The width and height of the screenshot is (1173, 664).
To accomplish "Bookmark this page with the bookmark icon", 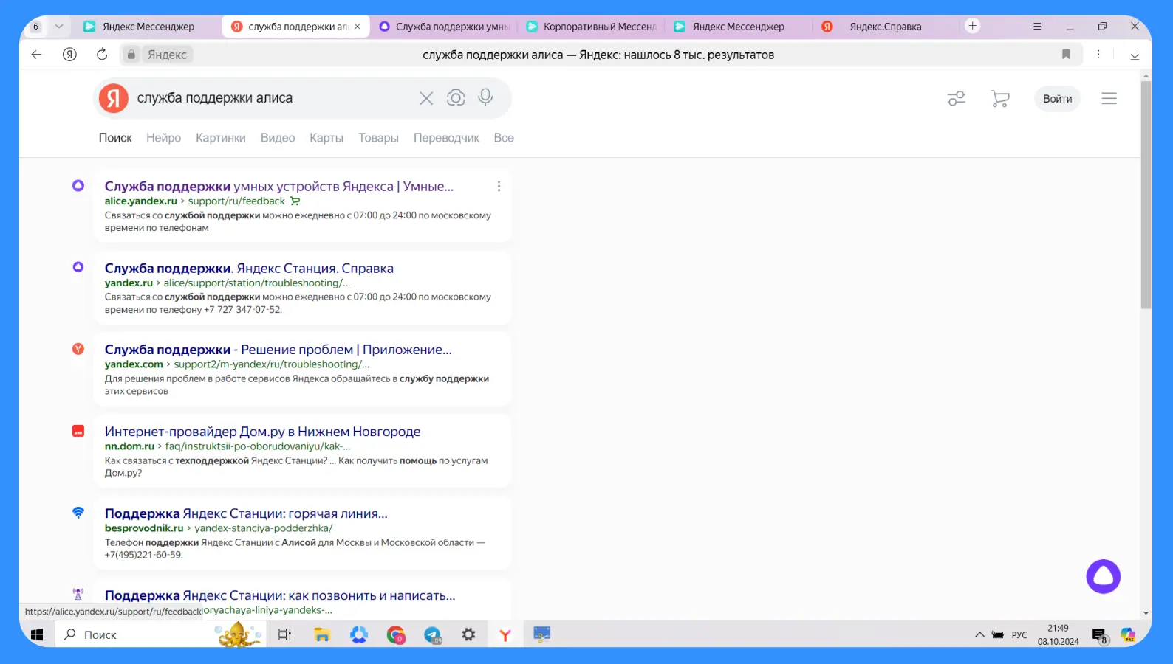I will coord(1066,55).
